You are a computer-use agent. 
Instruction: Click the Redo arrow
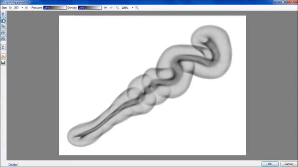click(111, 8)
